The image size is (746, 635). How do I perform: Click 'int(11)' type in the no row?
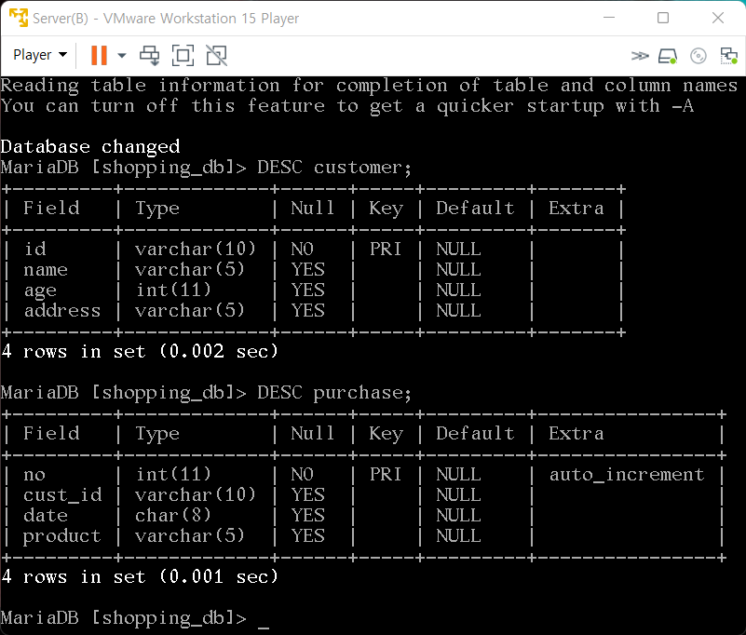pos(173,474)
